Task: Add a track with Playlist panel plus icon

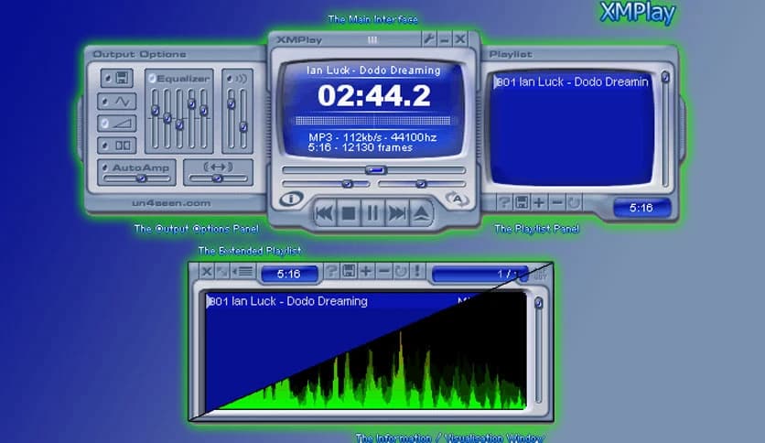Action: (x=539, y=202)
